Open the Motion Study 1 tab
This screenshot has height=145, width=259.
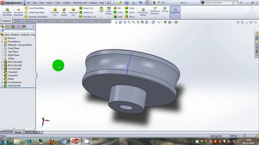tap(32, 132)
